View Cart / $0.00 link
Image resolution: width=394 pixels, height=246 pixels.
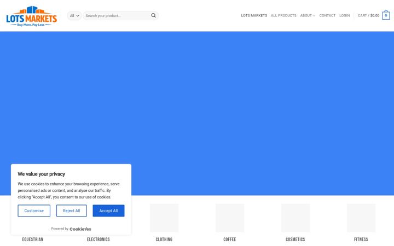pos(368,15)
